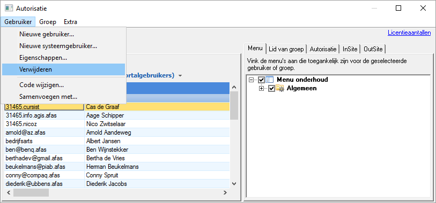Select the Algemeen tree label

click(x=302, y=89)
